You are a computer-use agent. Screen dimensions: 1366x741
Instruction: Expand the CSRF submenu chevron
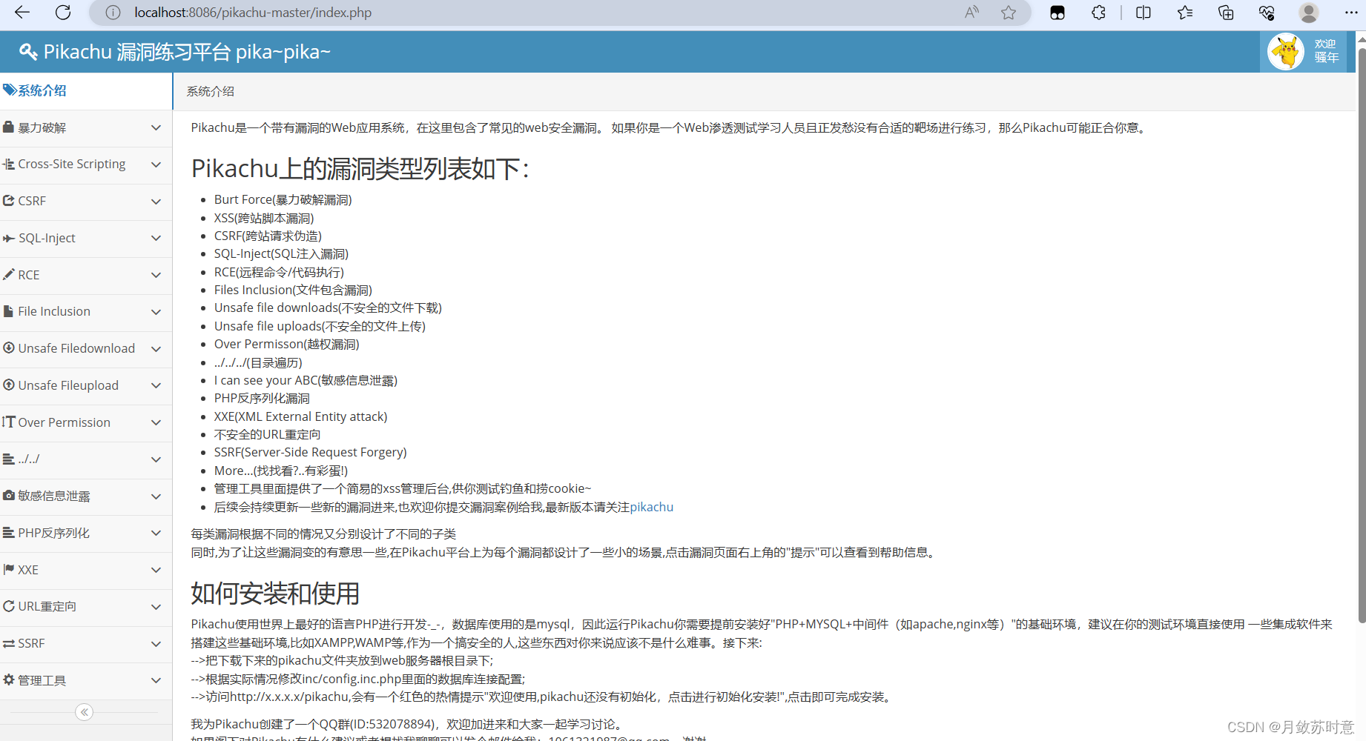pyautogui.click(x=156, y=202)
